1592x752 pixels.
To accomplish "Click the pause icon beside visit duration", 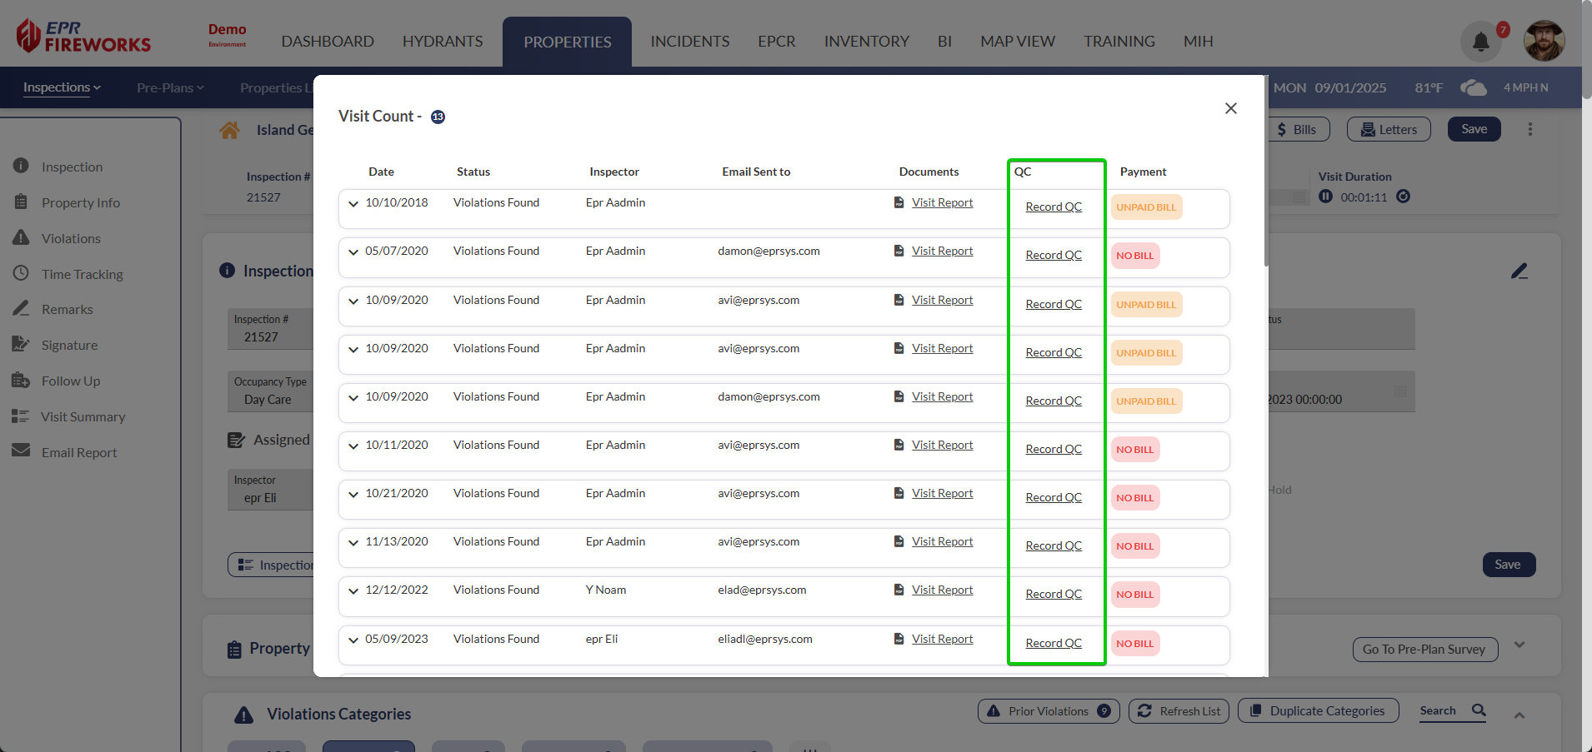I will [x=1325, y=197].
